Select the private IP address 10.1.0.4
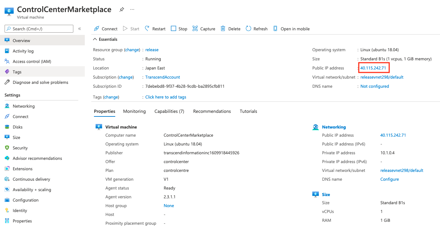 click(388, 153)
